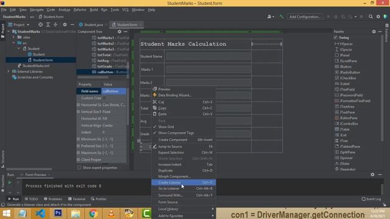Open the Terminal tool window

pyautogui.click(x=77, y=199)
